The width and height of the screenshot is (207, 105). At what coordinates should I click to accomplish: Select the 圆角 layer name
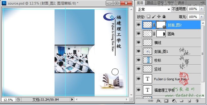click(171, 34)
